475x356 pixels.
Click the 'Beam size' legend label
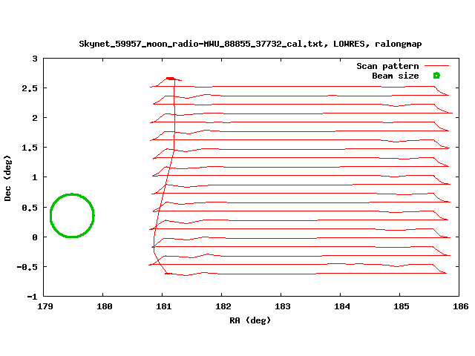point(396,76)
